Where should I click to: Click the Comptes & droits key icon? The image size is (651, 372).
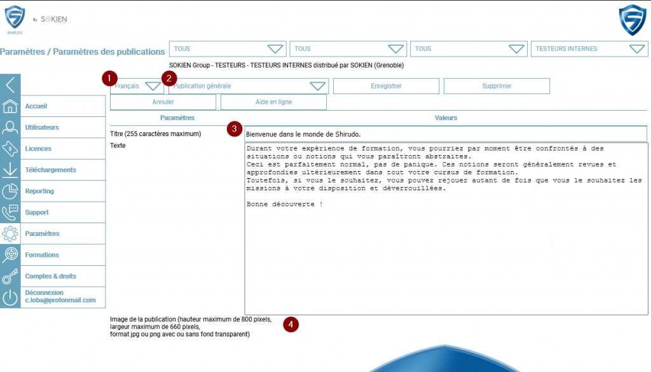click(10, 277)
